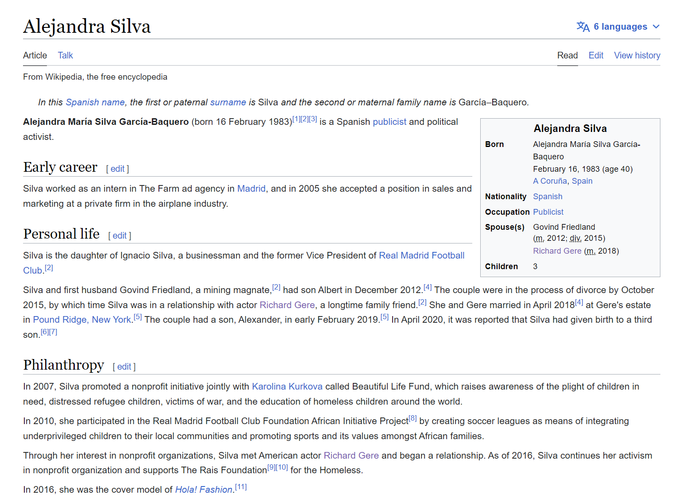Open Spain link in infobox birthplace
675x502 pixels.
582,181
